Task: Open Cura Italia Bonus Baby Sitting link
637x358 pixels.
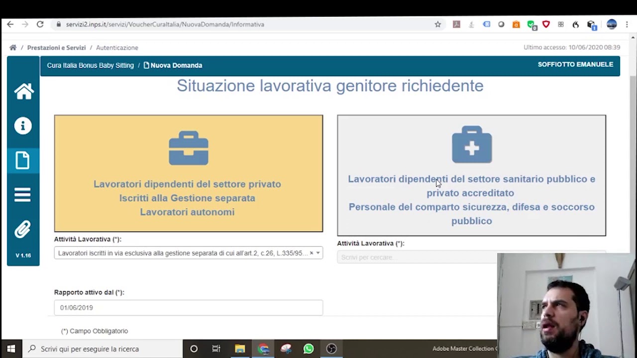Action: point(90,65)
